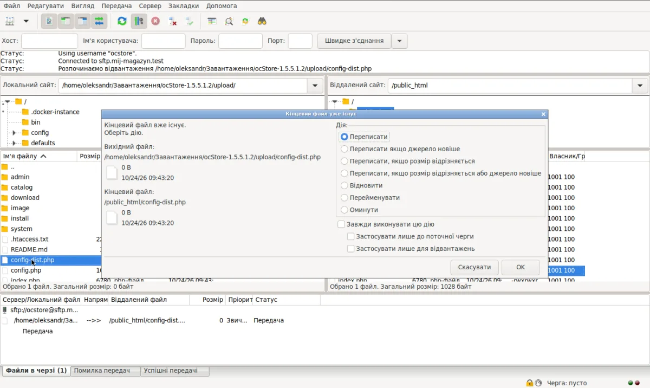
Task: Switch to Успішні передачі tab
Action: (174, 371)
